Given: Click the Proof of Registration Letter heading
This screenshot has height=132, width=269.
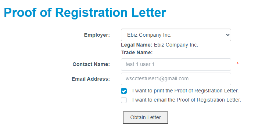Looking at the screenshot, I should click(x=85, y=13).
